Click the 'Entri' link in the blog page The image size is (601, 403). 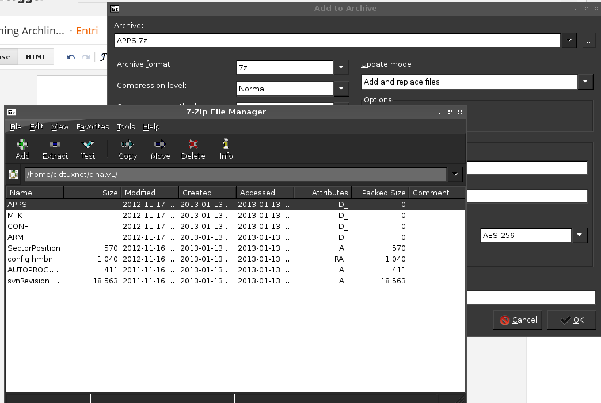coord(87,31)
